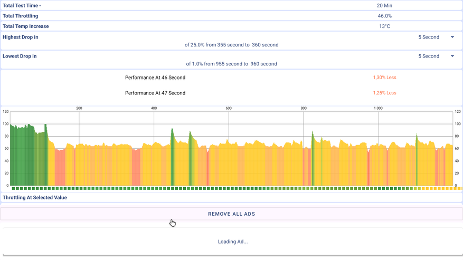Open the Lowest Drop interval dropdown arrow

[452, 56]
